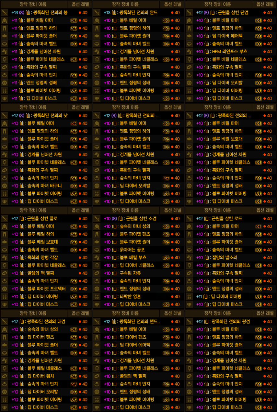This screenshot has height=412, width=277.
Task: Click the shoes icon beside 옥화의 망령 각갑
Action: pyautogui.click(x=5, y=258)
